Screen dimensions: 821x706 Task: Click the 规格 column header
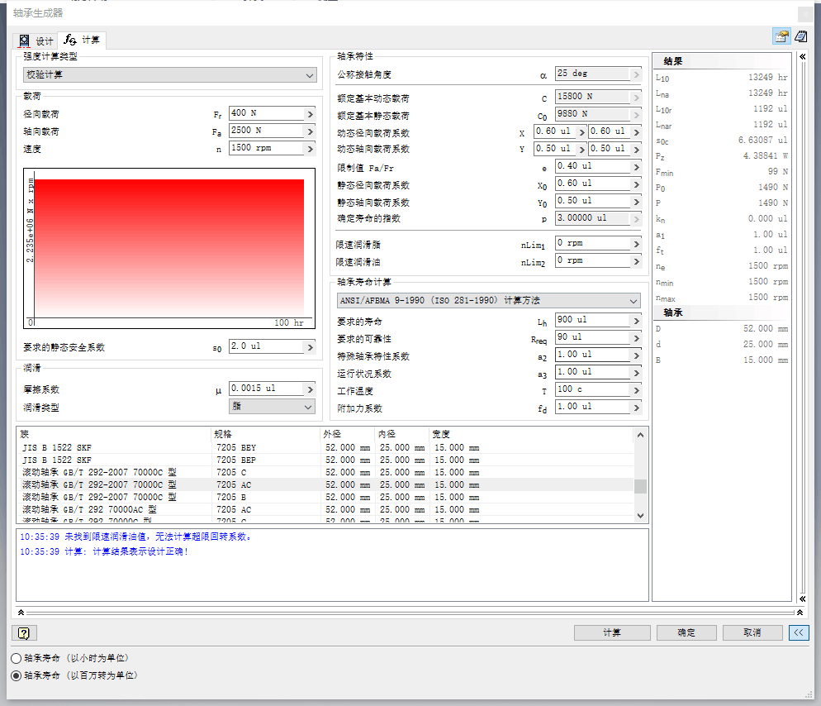(265, 434)
